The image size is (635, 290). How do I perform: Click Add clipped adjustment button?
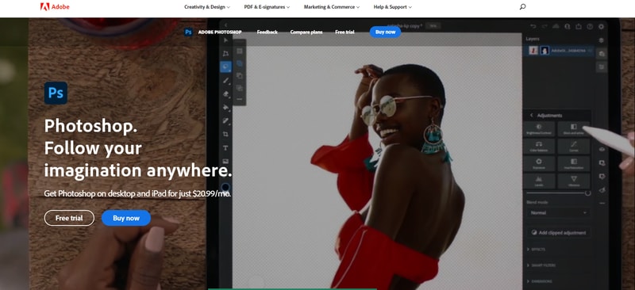point(559,233)
